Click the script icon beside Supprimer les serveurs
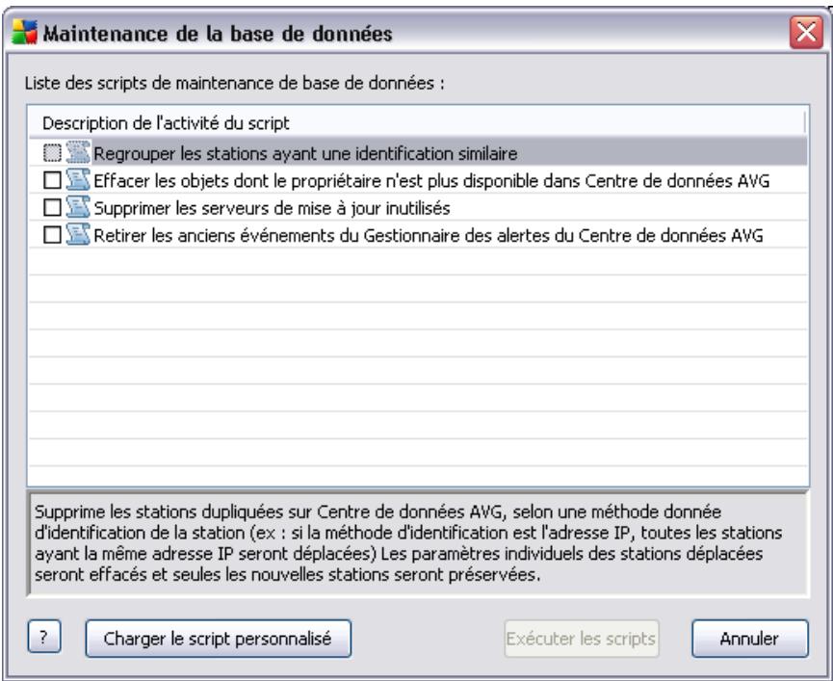The height and width of the screenshot is (681, 833). pyautogui.click(x=78, y=207)
